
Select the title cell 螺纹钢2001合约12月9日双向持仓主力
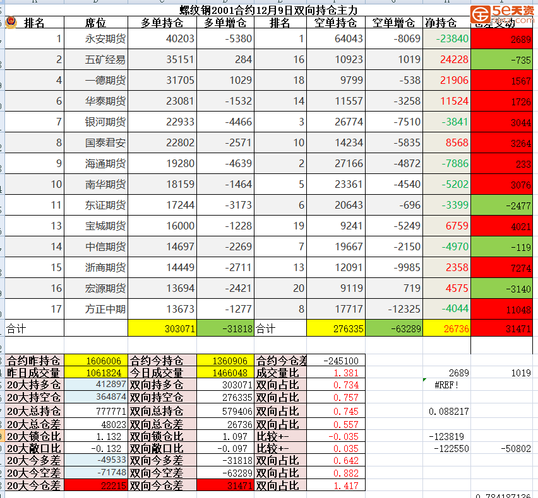click(268, 9)
